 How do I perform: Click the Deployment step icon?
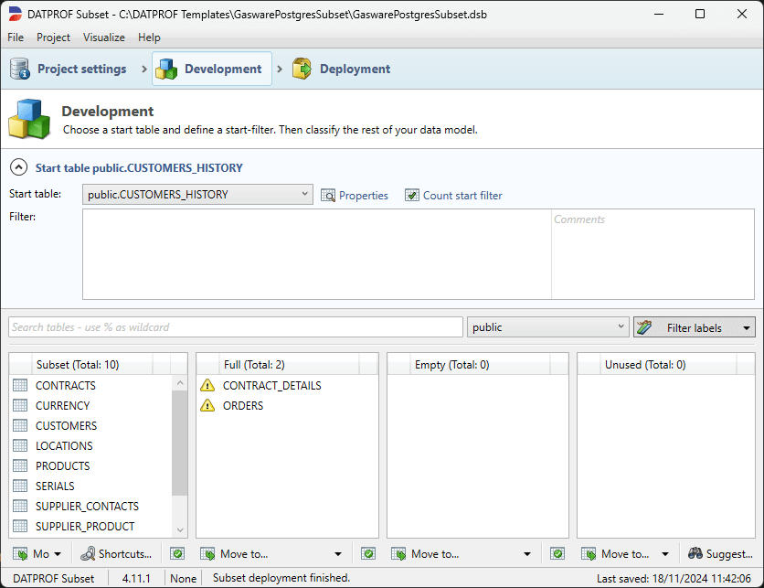click(x=302, y=69)
